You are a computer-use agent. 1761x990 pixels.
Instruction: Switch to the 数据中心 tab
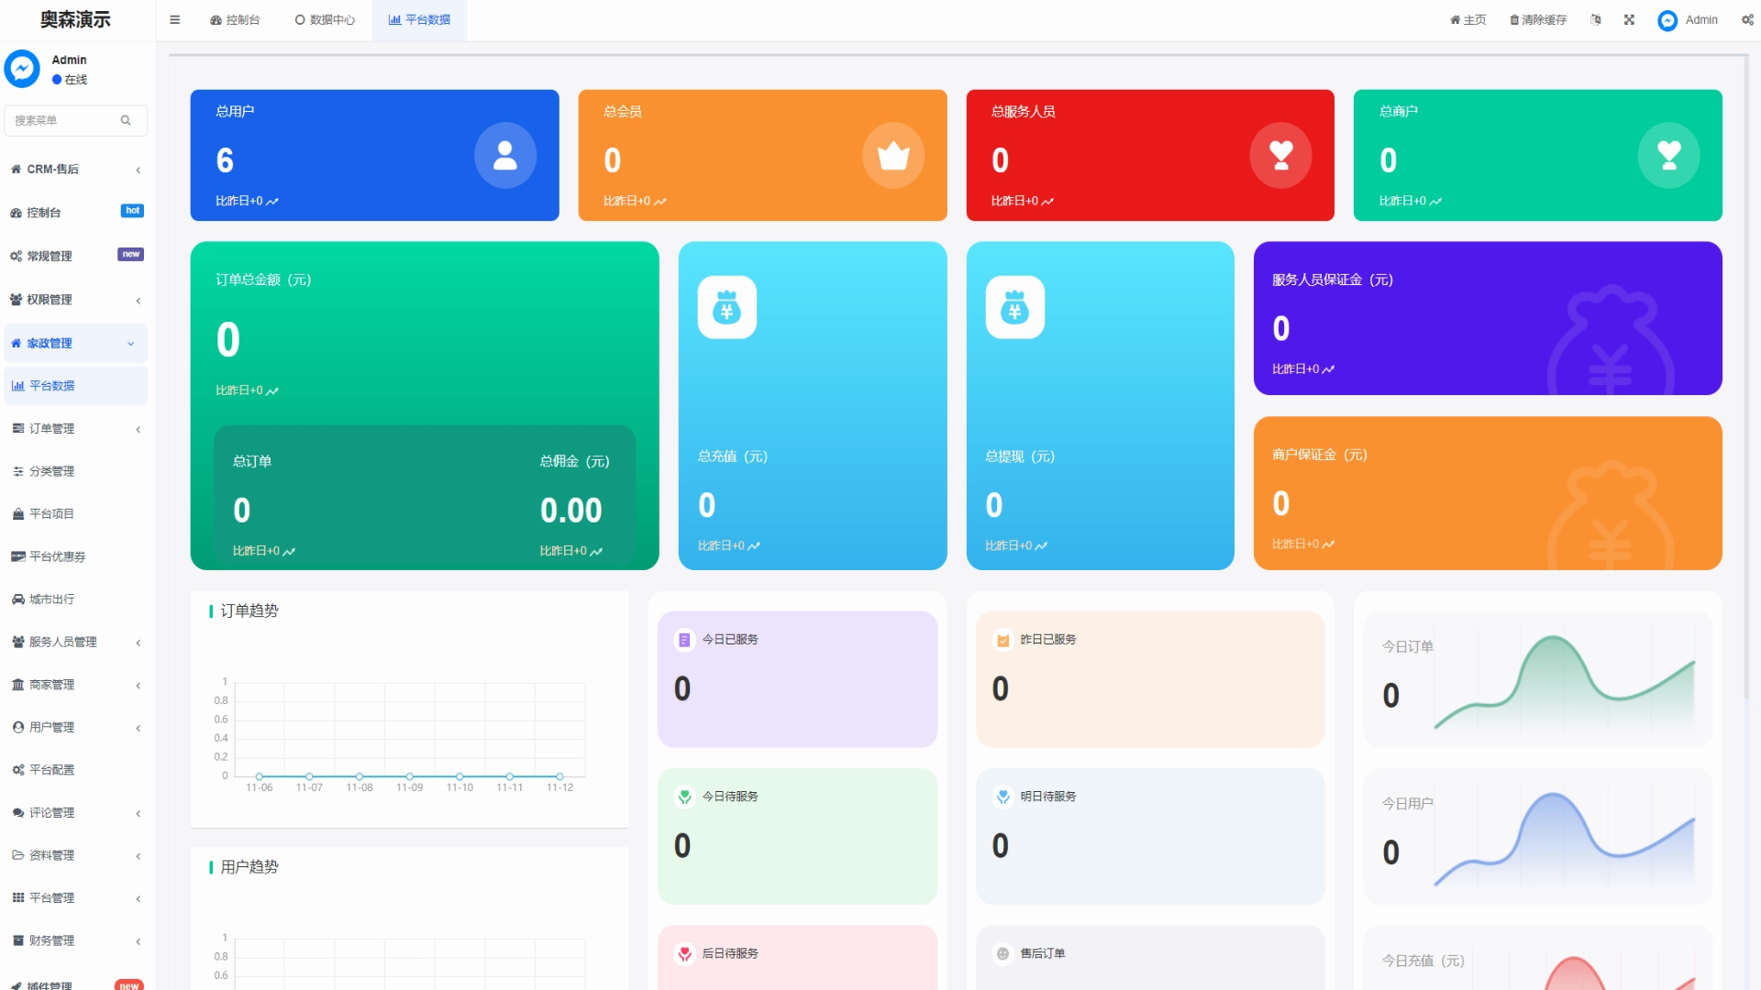(325, 20)
